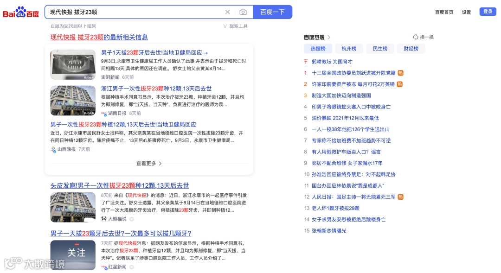Screen dimensions: 501x273
Task: Open the dental X-ray thumbnail
Action: pyautogui.click(x=73, y=65)
